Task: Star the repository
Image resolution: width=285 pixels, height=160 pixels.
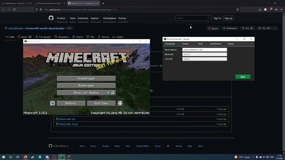Action: (x=265, y=28)
